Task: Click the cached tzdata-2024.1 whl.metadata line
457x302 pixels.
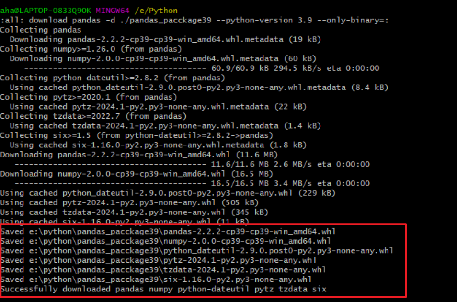Action: pos(165,126)
